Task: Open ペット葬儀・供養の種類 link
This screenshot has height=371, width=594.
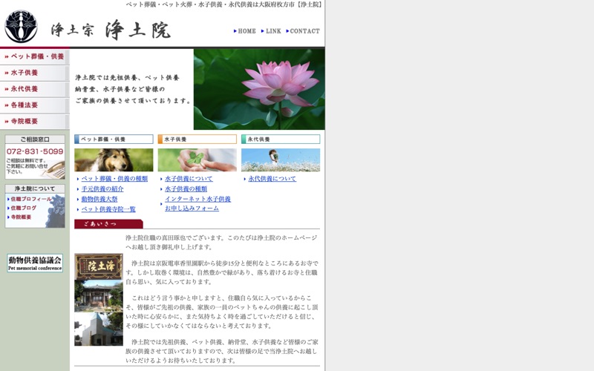Action: (x=114, y=179)
